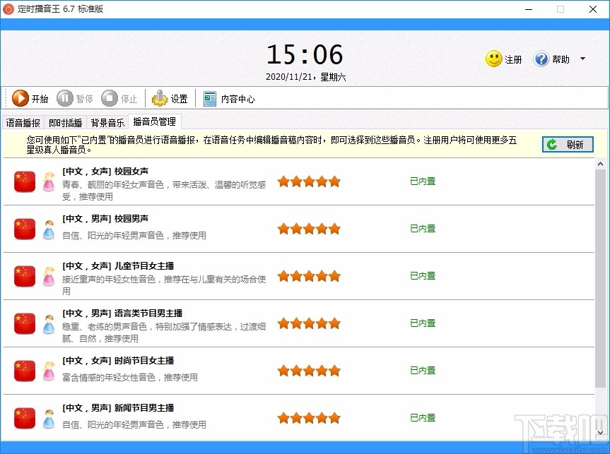This screenshot has width=610, height=454.
Task: Click the smiley 注册 registration icon
Action: tap(492, 59)
